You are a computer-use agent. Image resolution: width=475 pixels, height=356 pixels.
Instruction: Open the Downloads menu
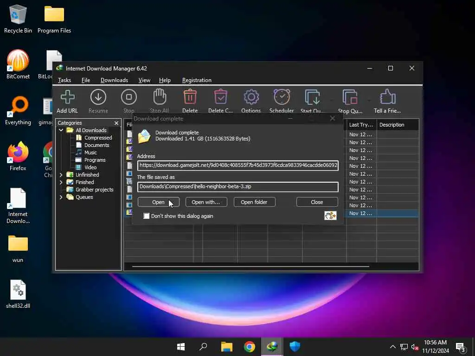114,80
